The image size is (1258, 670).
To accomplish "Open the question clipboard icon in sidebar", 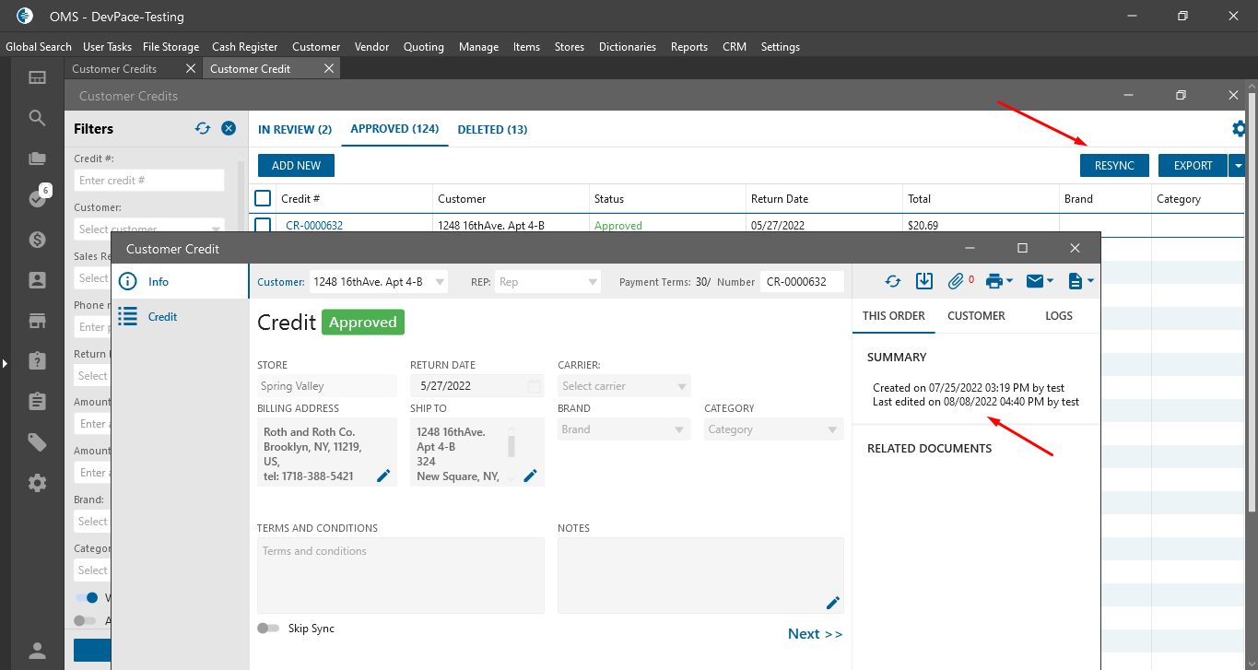I will coord(37,360).
